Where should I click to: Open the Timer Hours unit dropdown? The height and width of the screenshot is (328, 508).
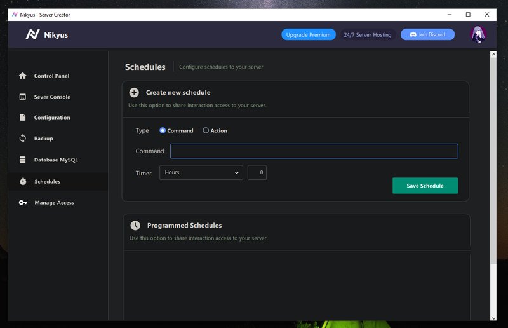coord(201,172)
